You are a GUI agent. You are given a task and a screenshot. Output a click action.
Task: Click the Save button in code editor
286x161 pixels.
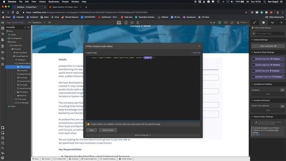(92, 130)
